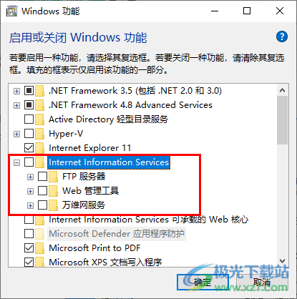The height and width of the screenshot is (299, 297).
Task: Check the Active Directory 轻型目录服务 checkbox
Action: [x=29, y=119]
